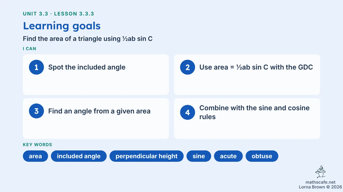Click the 'Learning goals' heading
343x192 pixels.
62,26
